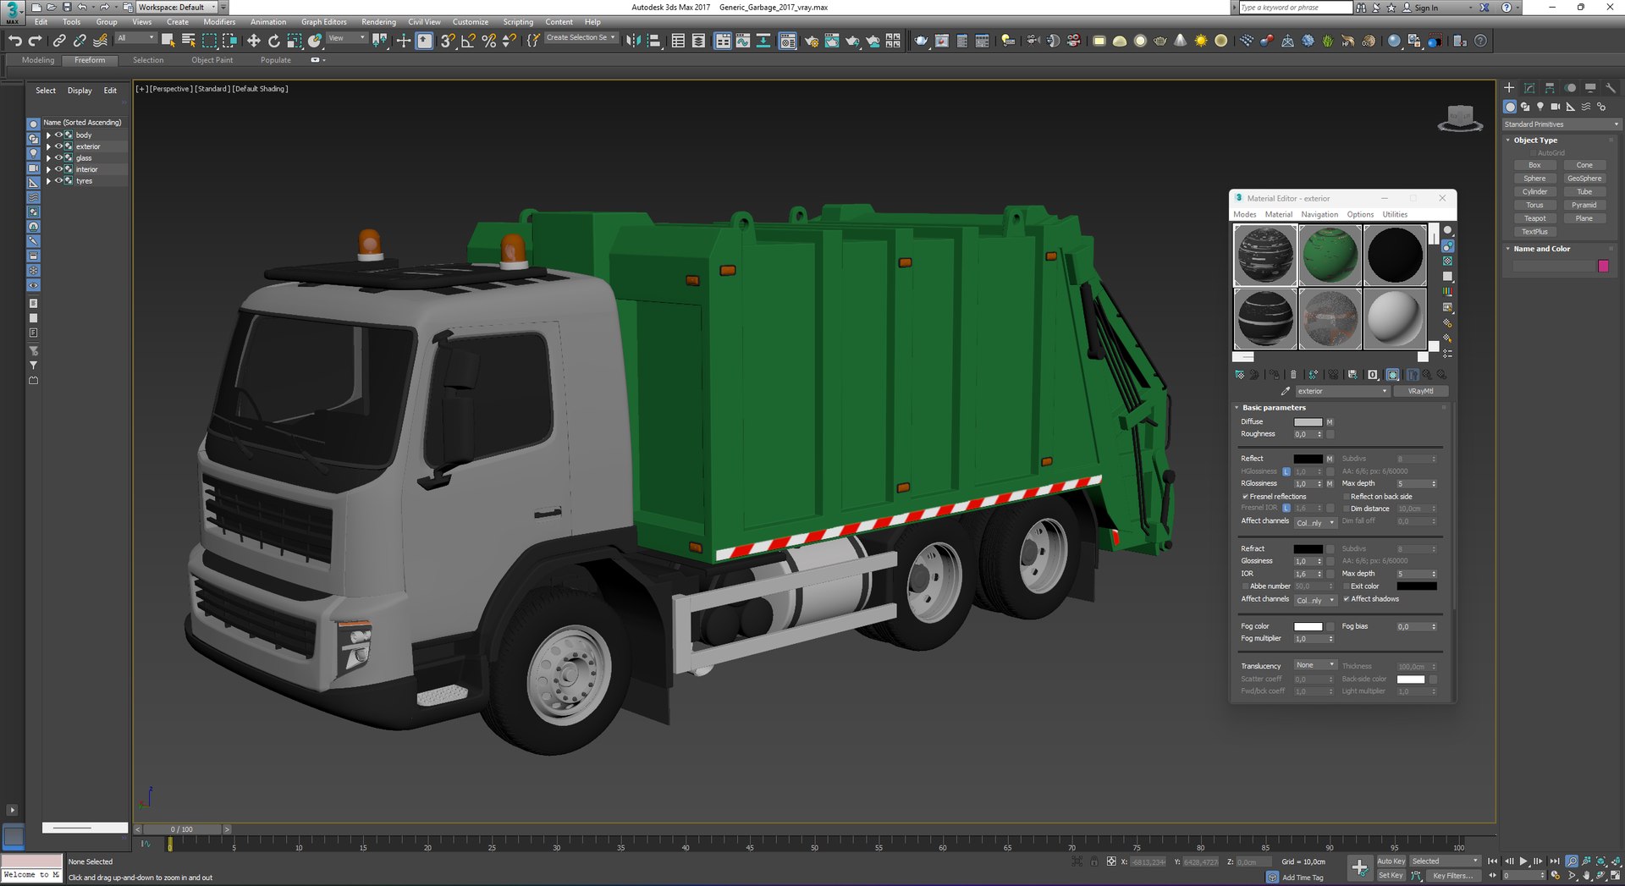Toggle Affect shadows checkbox
Screen dimensions: 1625x886
click(x=1346, y=599)
